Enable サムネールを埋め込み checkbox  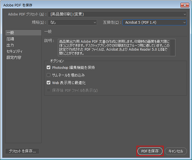(48, 75)
